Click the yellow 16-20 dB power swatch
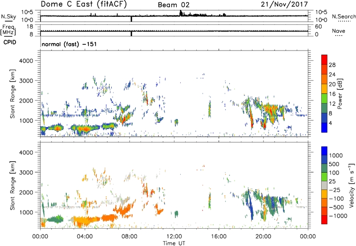 click(324, 88)
